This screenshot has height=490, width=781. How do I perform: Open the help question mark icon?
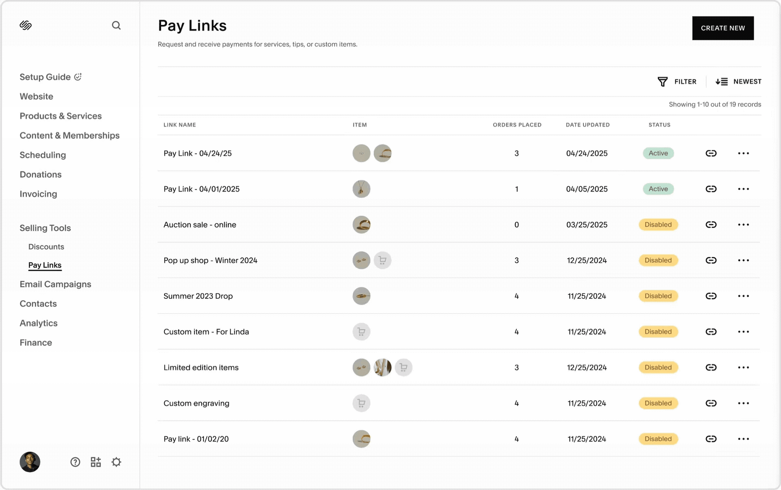tap(75, 462)
